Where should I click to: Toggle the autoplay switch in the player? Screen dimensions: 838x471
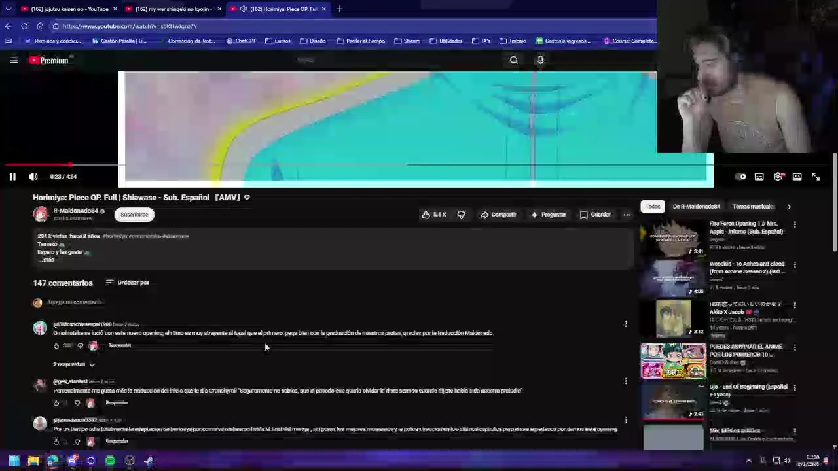740,176
